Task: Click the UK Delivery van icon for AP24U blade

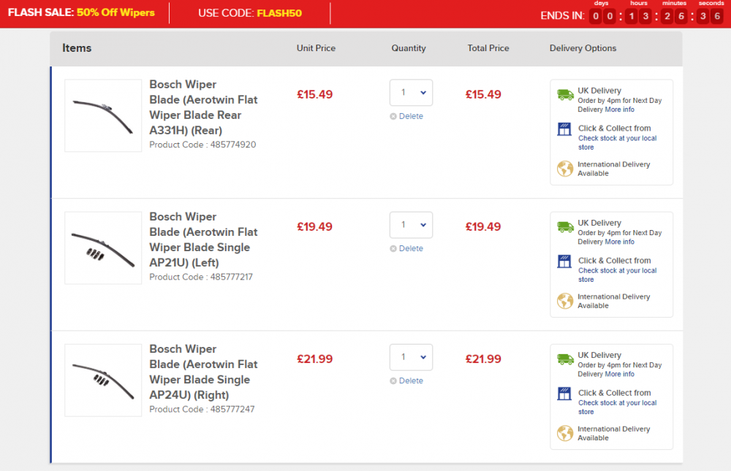Action: [x=565, y=359]
